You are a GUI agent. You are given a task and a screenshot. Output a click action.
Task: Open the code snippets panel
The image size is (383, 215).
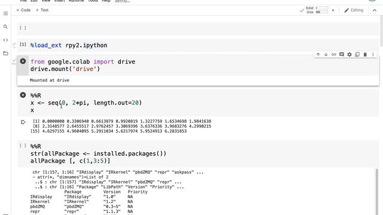point(5,40)
